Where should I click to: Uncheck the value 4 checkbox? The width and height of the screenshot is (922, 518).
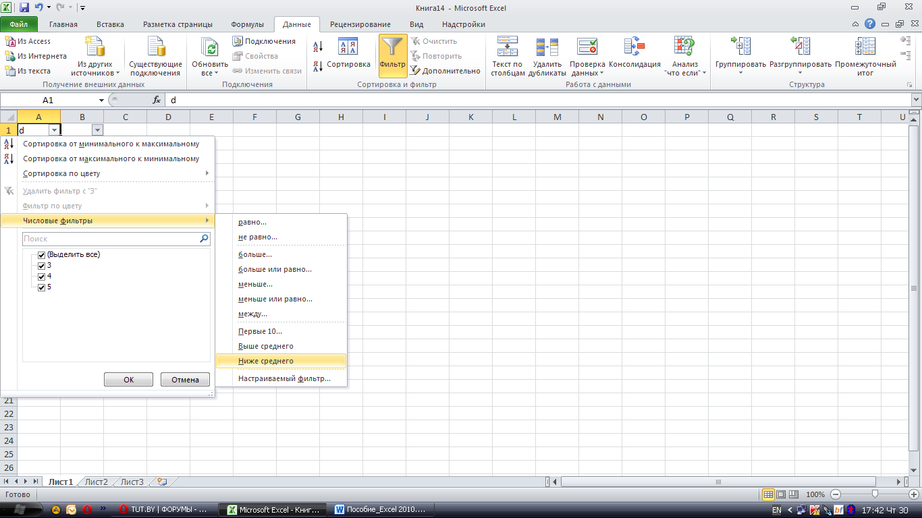pos(42,277)
